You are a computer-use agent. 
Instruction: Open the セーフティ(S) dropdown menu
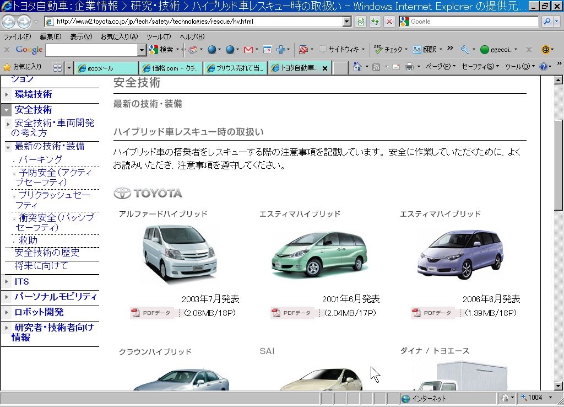coord(480,67)
